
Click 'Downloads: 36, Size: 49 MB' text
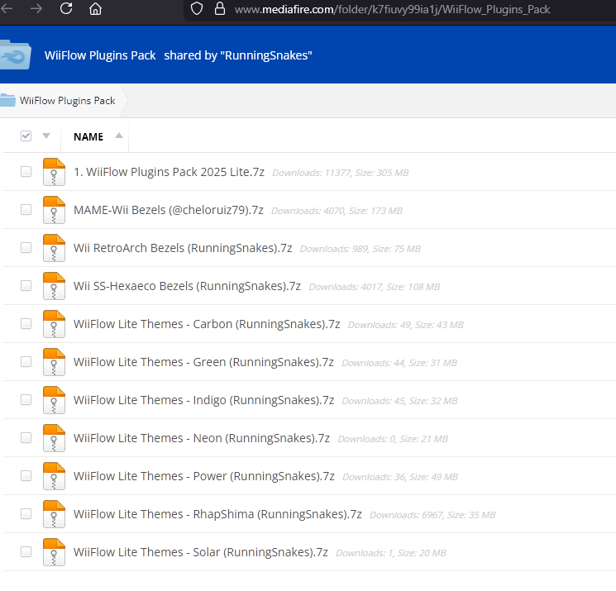tap(400, 477)
